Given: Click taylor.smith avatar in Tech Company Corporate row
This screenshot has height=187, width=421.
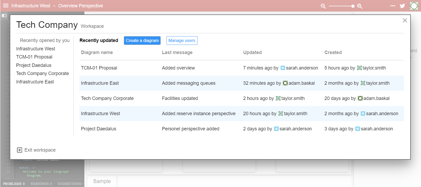Looking at the screenshot, I should coord(278,98).
